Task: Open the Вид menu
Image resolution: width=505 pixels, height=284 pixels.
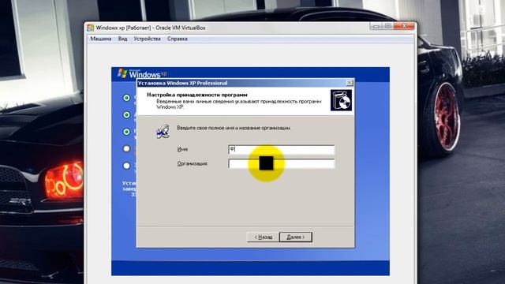Action: coord(122,39)
